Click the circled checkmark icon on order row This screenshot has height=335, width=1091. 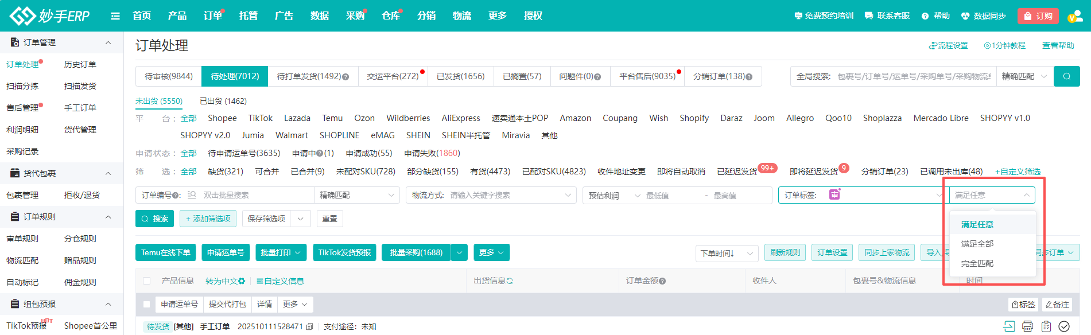coord(1064,326)
